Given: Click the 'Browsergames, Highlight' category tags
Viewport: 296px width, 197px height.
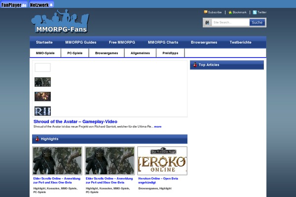Looking at the screenshot, I should tap(155, 188).
